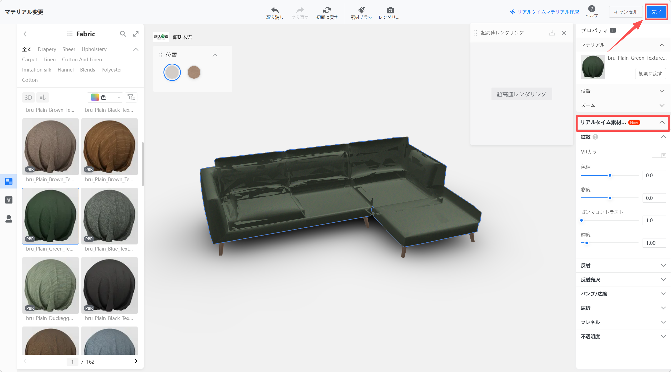Viewport: 671px width, 372px height.
Task: Expand the 不透明度 section
Action: [x=663, y=337]
